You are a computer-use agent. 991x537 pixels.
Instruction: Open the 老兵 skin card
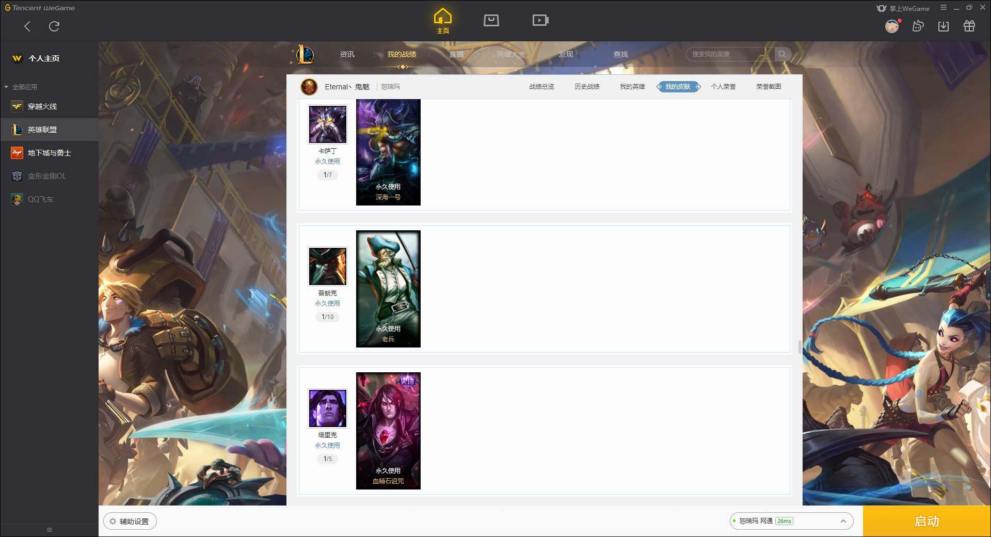point(388,289)
